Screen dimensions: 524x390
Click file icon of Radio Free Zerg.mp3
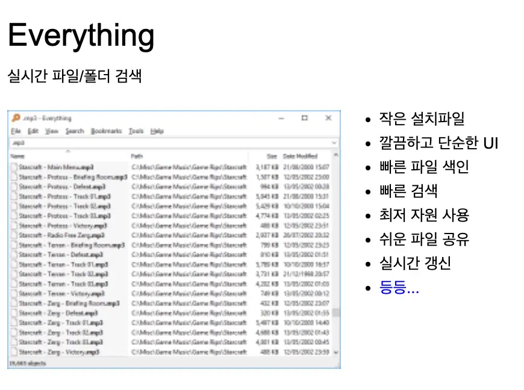pyautogui.click(x=14, y=235)
